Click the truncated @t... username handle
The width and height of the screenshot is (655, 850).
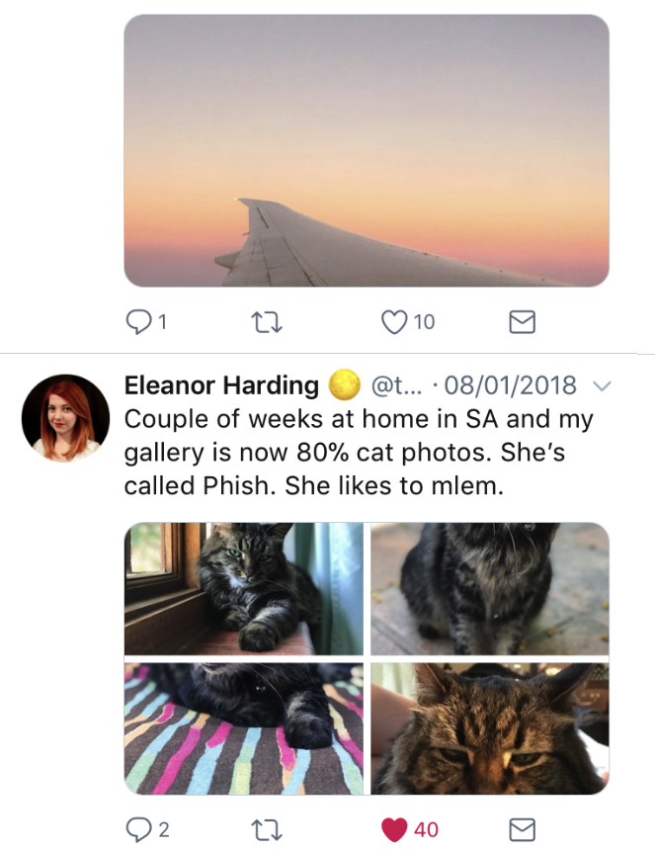pos(395,385)
